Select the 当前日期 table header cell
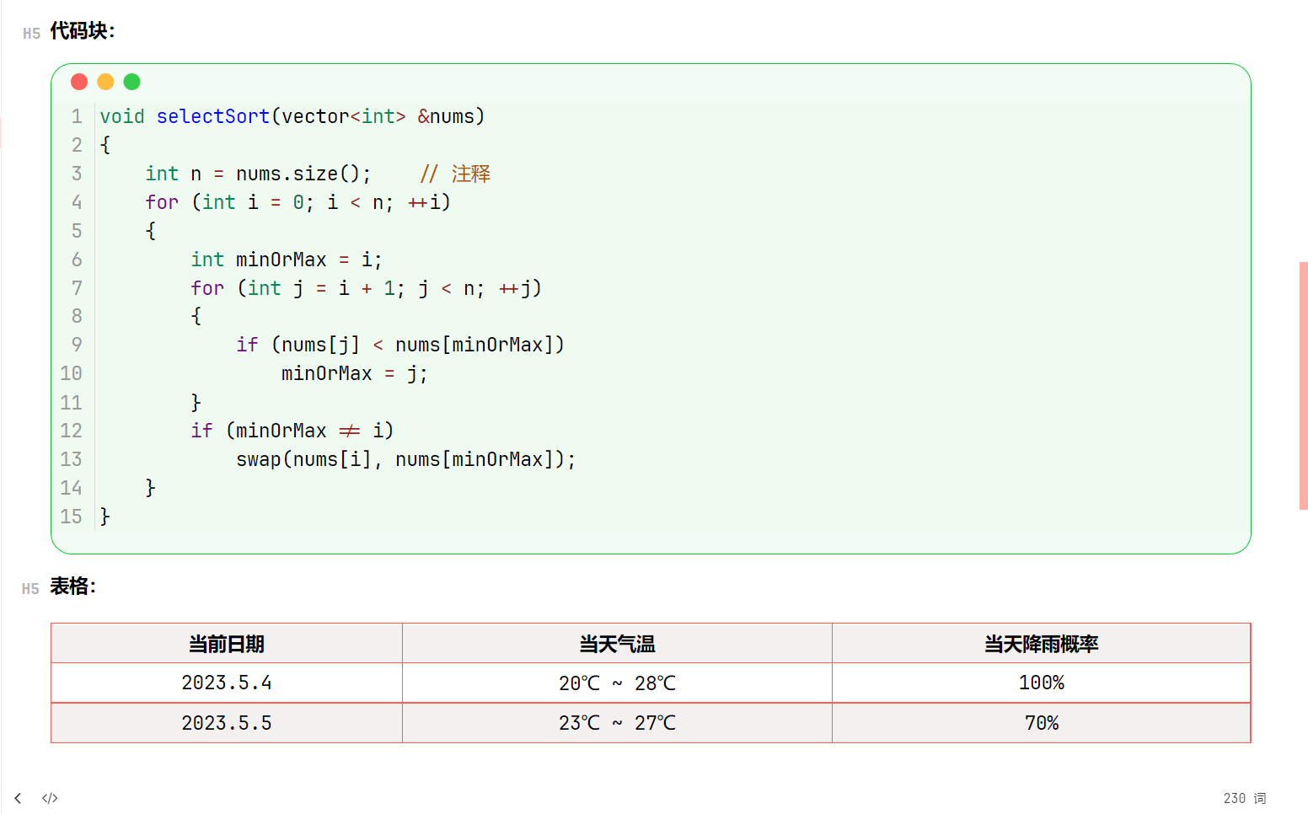Viewport: 1308px width, 814px height. click(226, 643)
